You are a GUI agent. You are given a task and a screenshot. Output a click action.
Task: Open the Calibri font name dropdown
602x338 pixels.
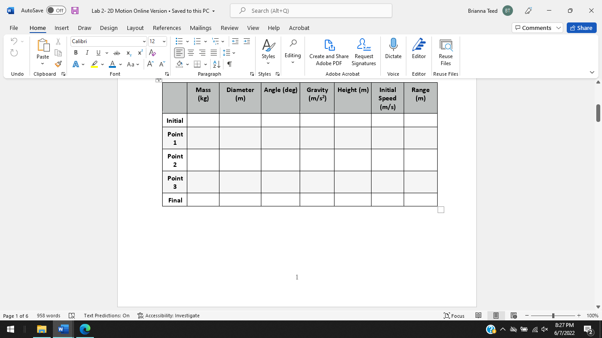(145, 41)
